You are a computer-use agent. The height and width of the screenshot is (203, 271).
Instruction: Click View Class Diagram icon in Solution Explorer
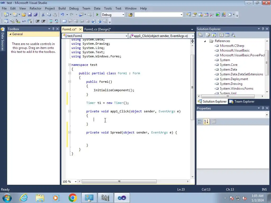233,35
